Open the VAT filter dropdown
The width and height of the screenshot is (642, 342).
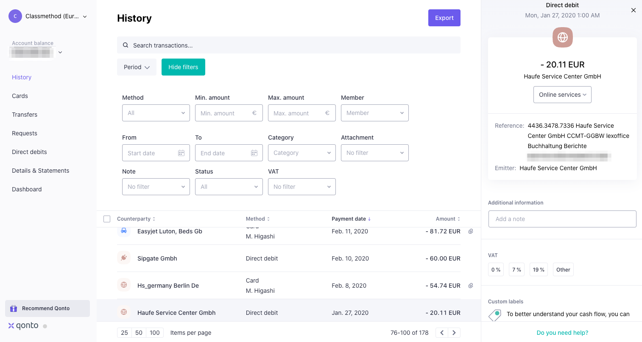click(x=302, y=187)
